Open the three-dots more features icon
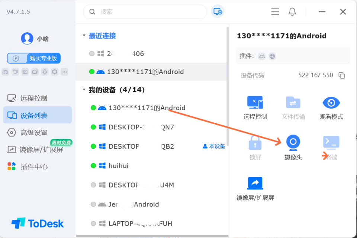Image resolution: width=357 pixels, height=238 pixels. 64,72
